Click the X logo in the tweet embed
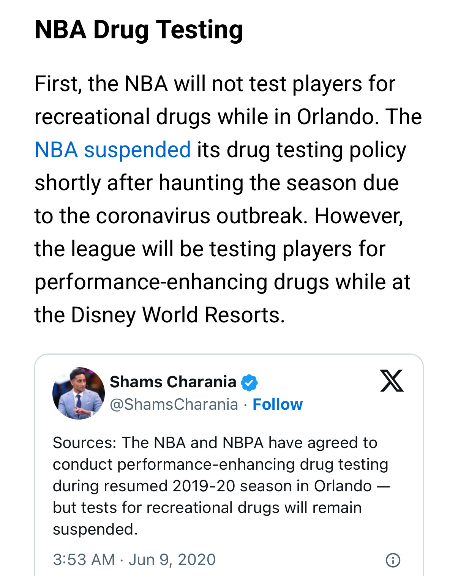The height and width of the screenshot is (576, 458). click(x=392, y=380)
